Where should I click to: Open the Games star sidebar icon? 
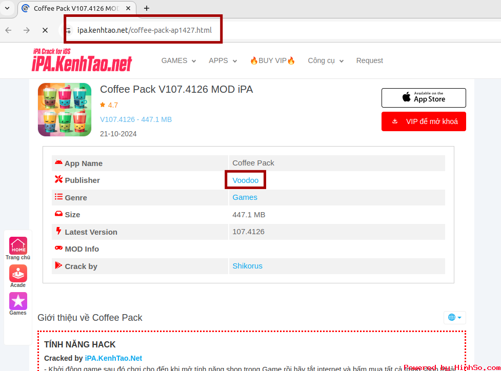tap(18, 301)
